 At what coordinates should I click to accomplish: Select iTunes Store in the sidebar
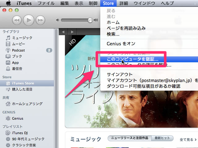tap(27, 83)
